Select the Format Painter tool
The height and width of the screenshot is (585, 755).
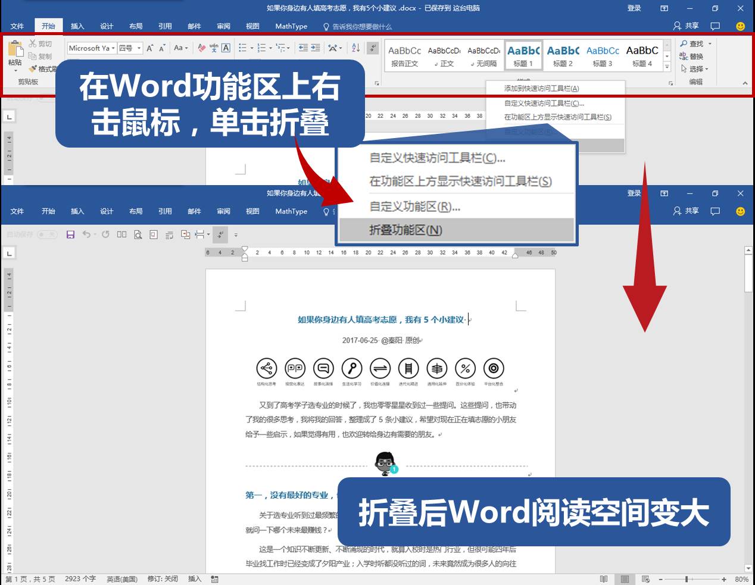pos(34,68)
